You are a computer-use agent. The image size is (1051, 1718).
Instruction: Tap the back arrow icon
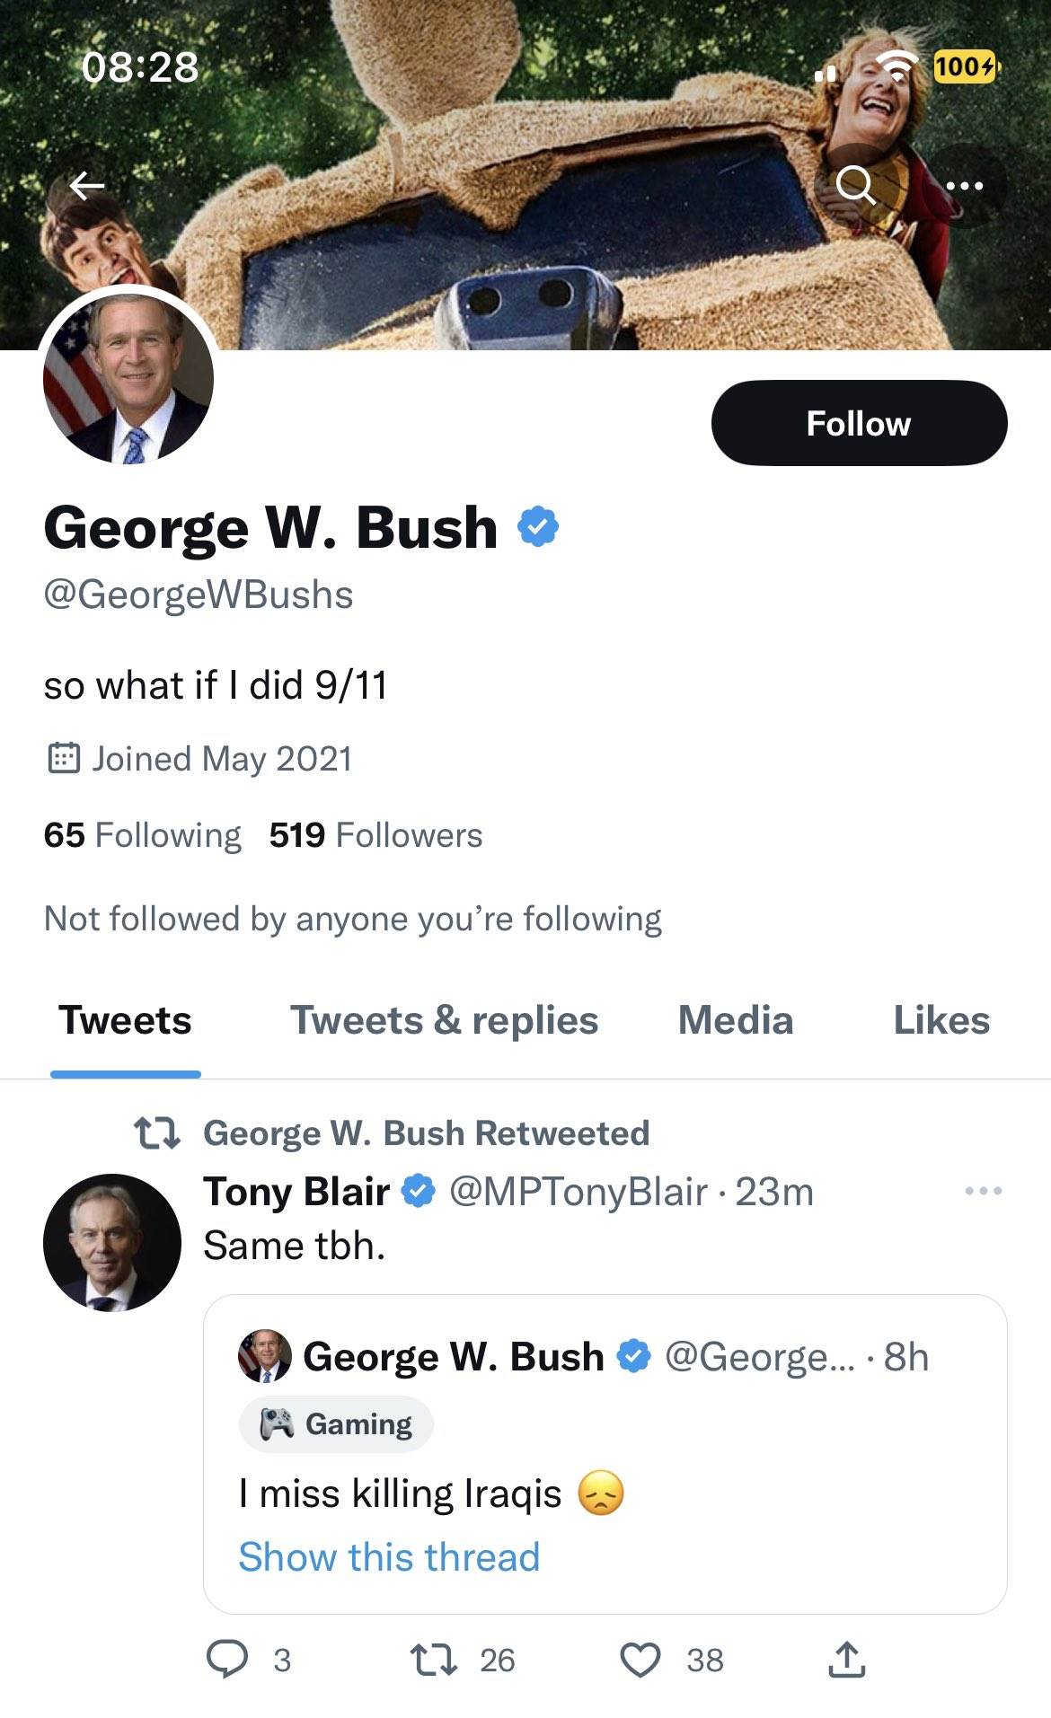(88, 186)
